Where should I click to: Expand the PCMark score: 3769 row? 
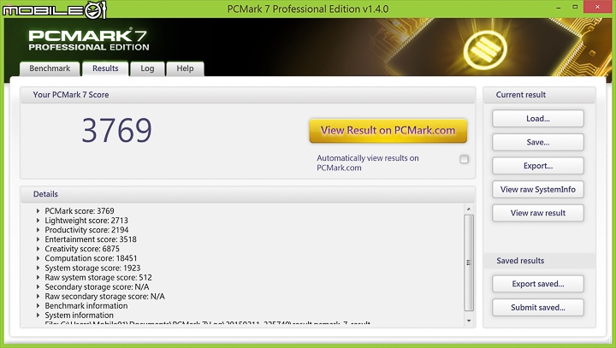pos(38,211)
